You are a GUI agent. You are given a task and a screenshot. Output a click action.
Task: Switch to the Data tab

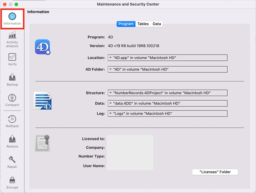[x=157, y=24]
